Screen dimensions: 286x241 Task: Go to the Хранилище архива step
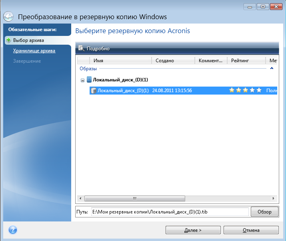(34, 51)
